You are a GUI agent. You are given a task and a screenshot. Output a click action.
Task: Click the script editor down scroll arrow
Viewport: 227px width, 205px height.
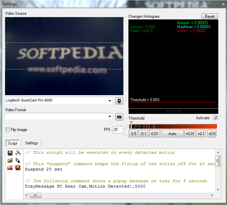pyautogui.click(x=218, y=190)
